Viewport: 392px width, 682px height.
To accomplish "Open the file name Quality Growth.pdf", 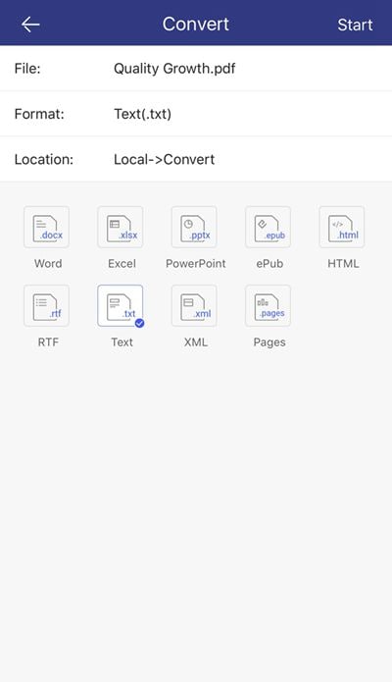I will 174,69.
